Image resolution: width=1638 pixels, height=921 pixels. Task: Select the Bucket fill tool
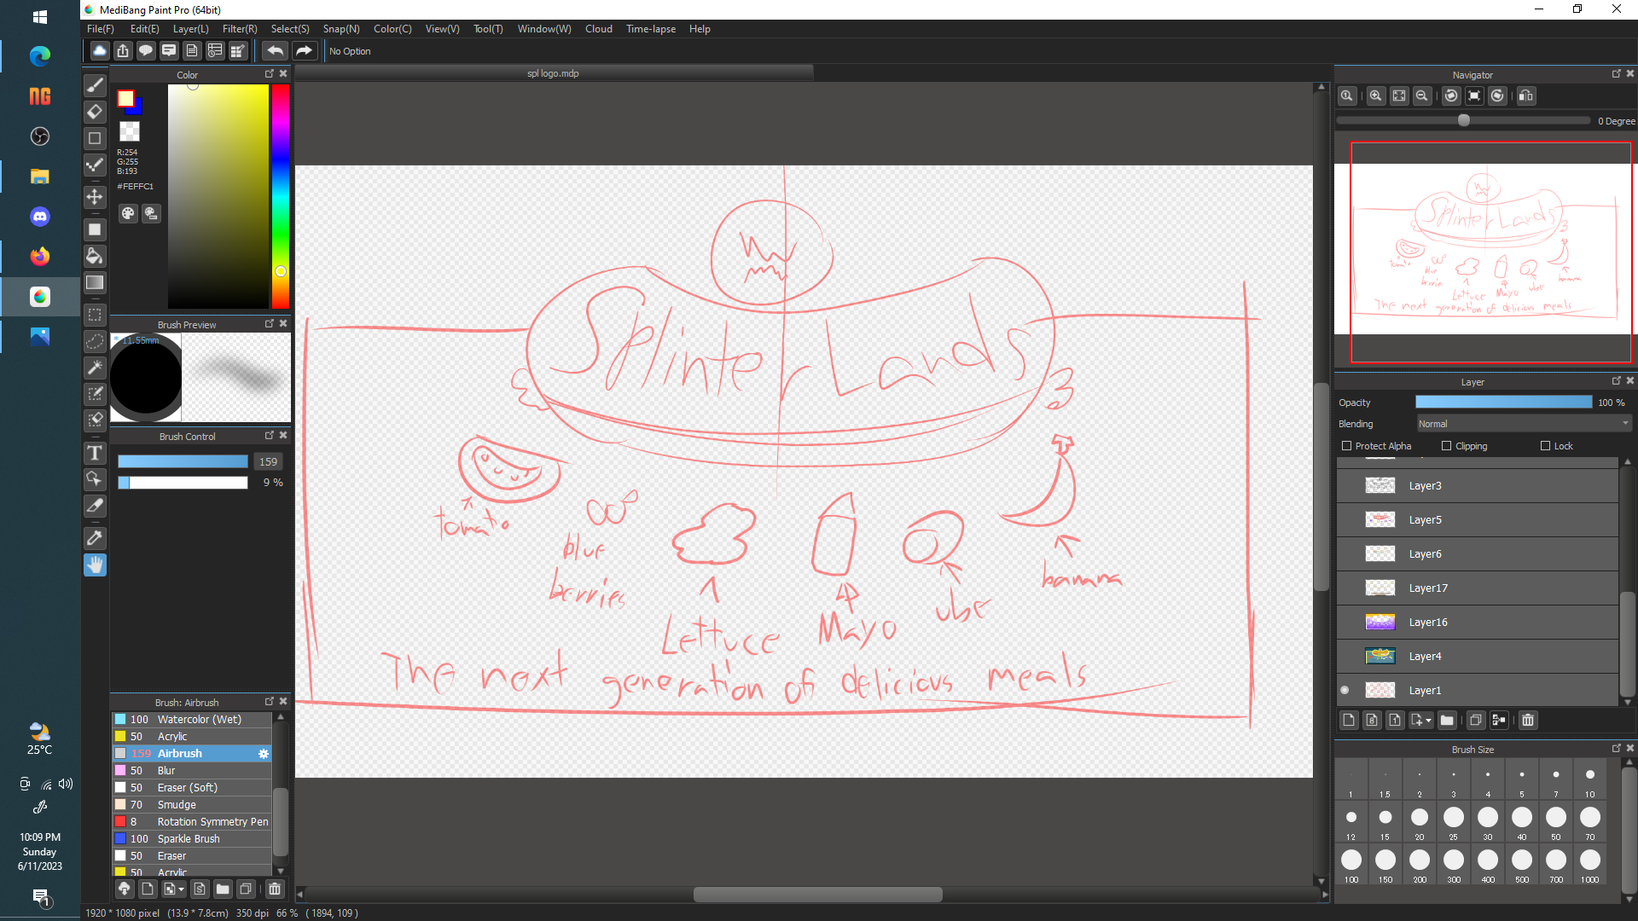point(95,256)
